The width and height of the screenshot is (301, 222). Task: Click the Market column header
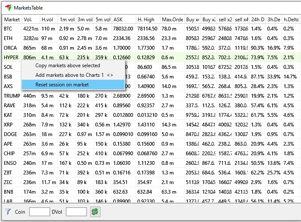coord(12,19)
